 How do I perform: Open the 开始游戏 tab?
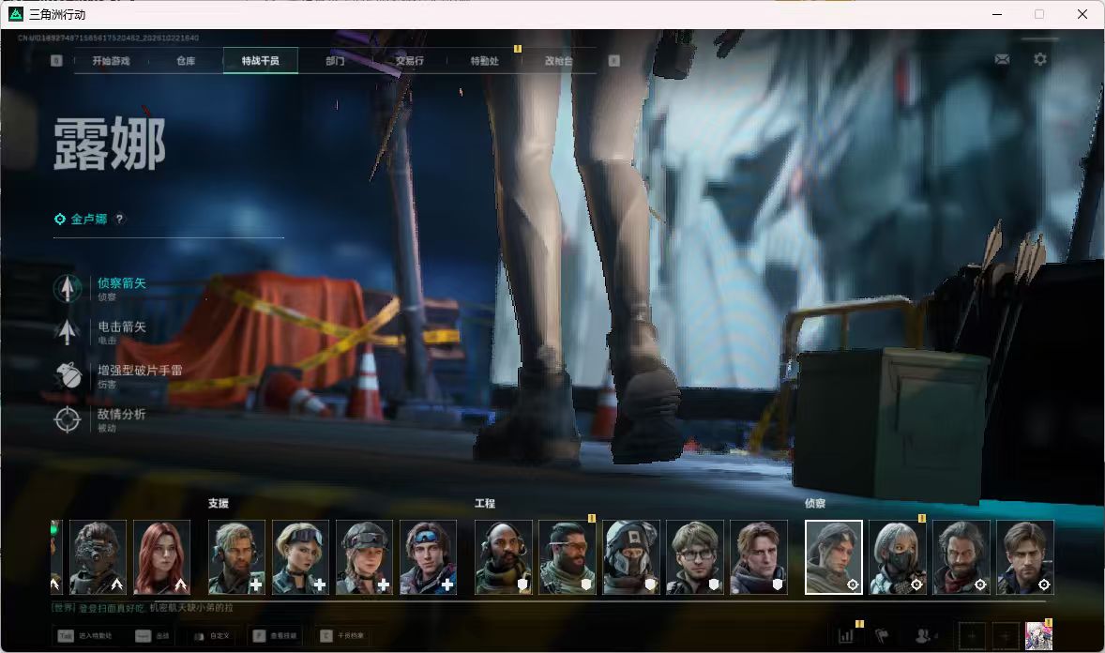[x=111, y=61]
